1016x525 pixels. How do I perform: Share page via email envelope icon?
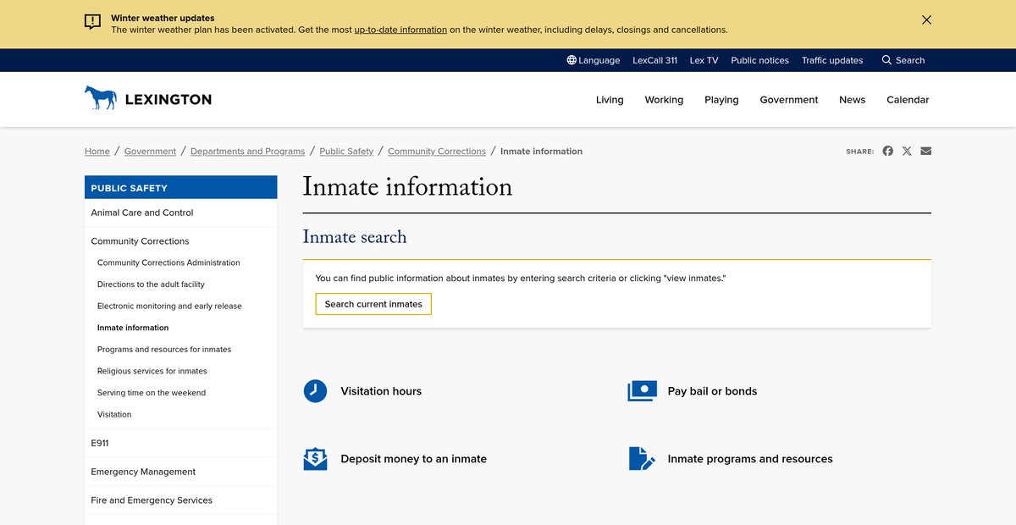(925, 151)
